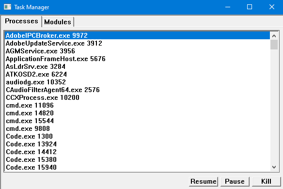Select AdobeUpdateService.exe 3912 row
Screen dimensions: 283x189
[137, 43]
